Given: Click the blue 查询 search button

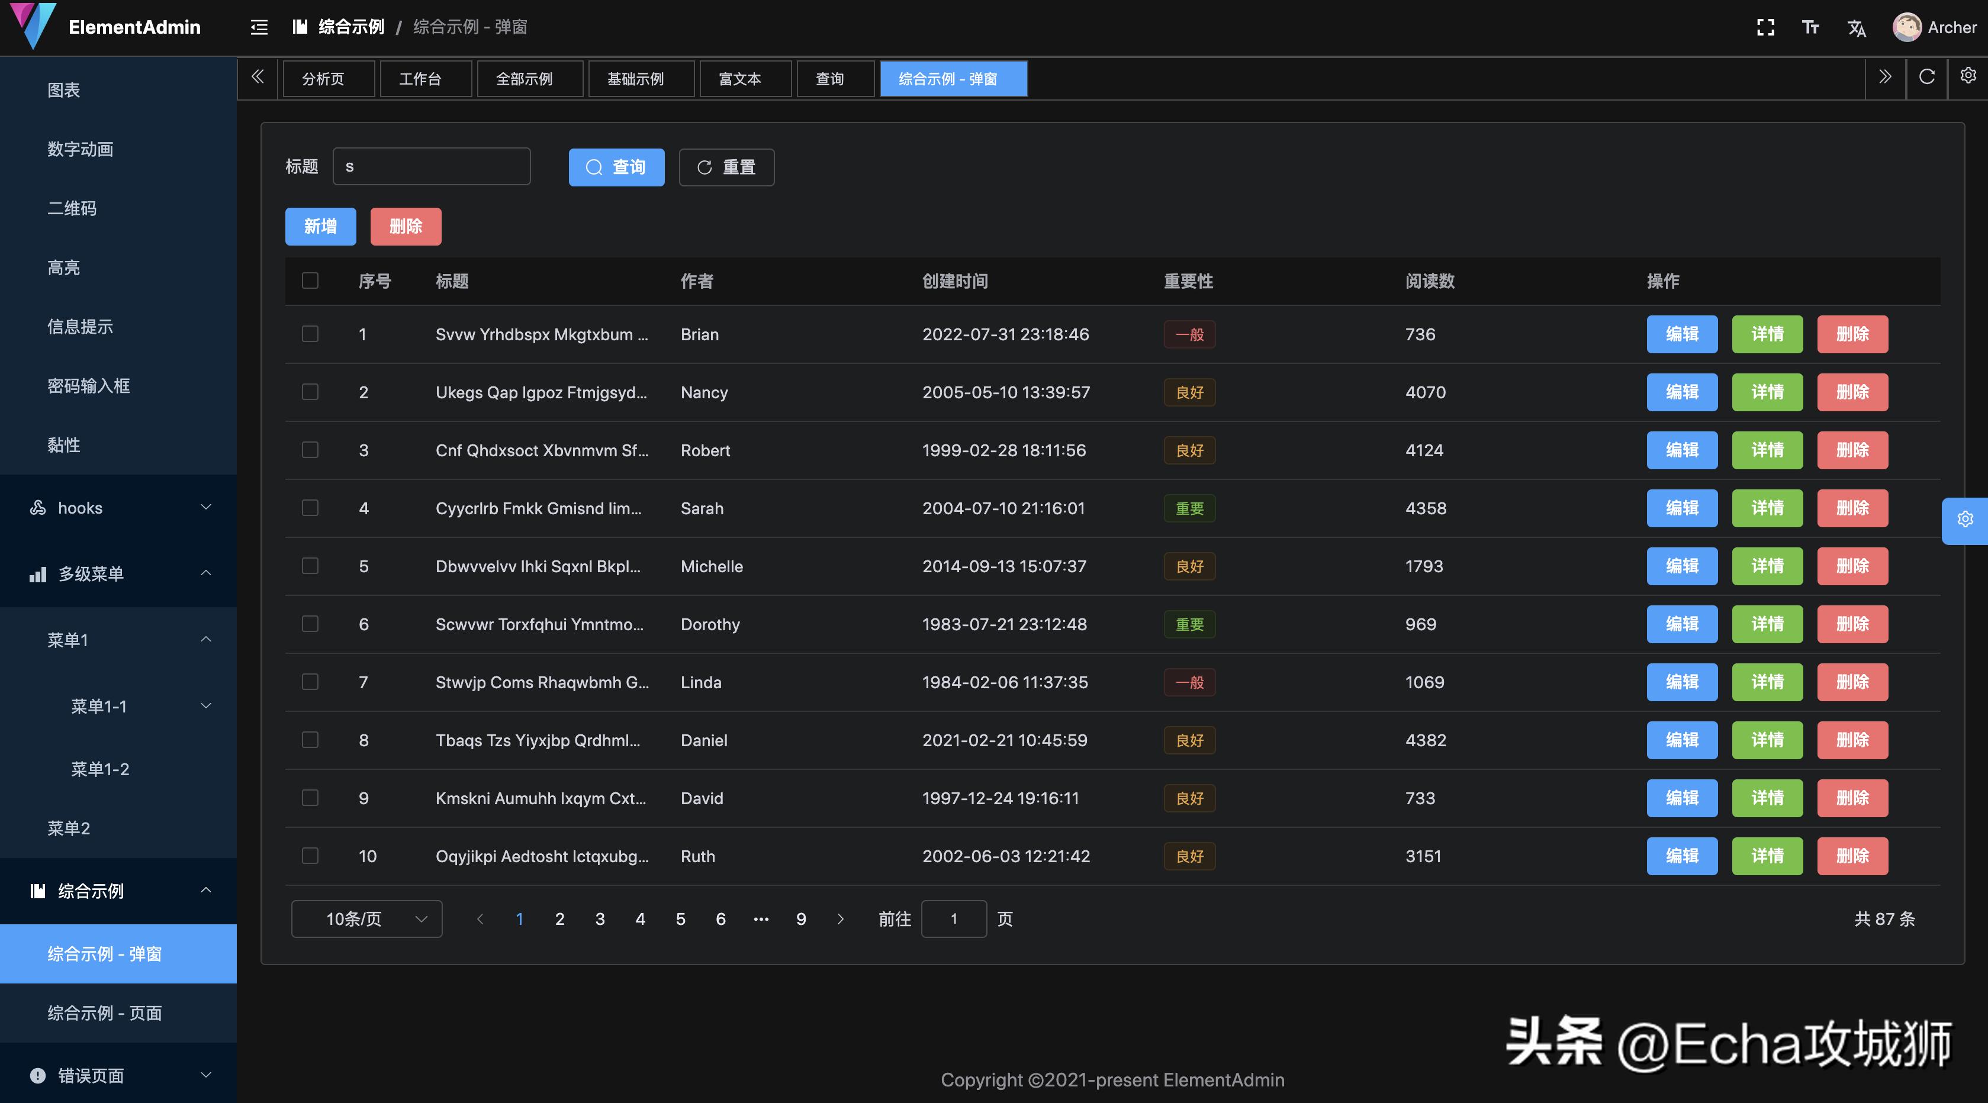Looking at the screenshot, I should (x=616, y=167).
